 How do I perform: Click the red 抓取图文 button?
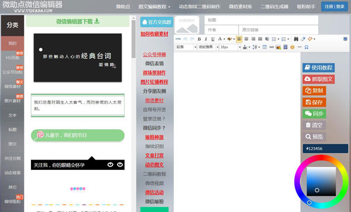tap(319, 79)
